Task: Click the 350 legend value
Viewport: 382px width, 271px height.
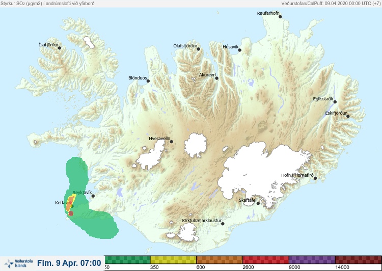Action: point(154,267)
